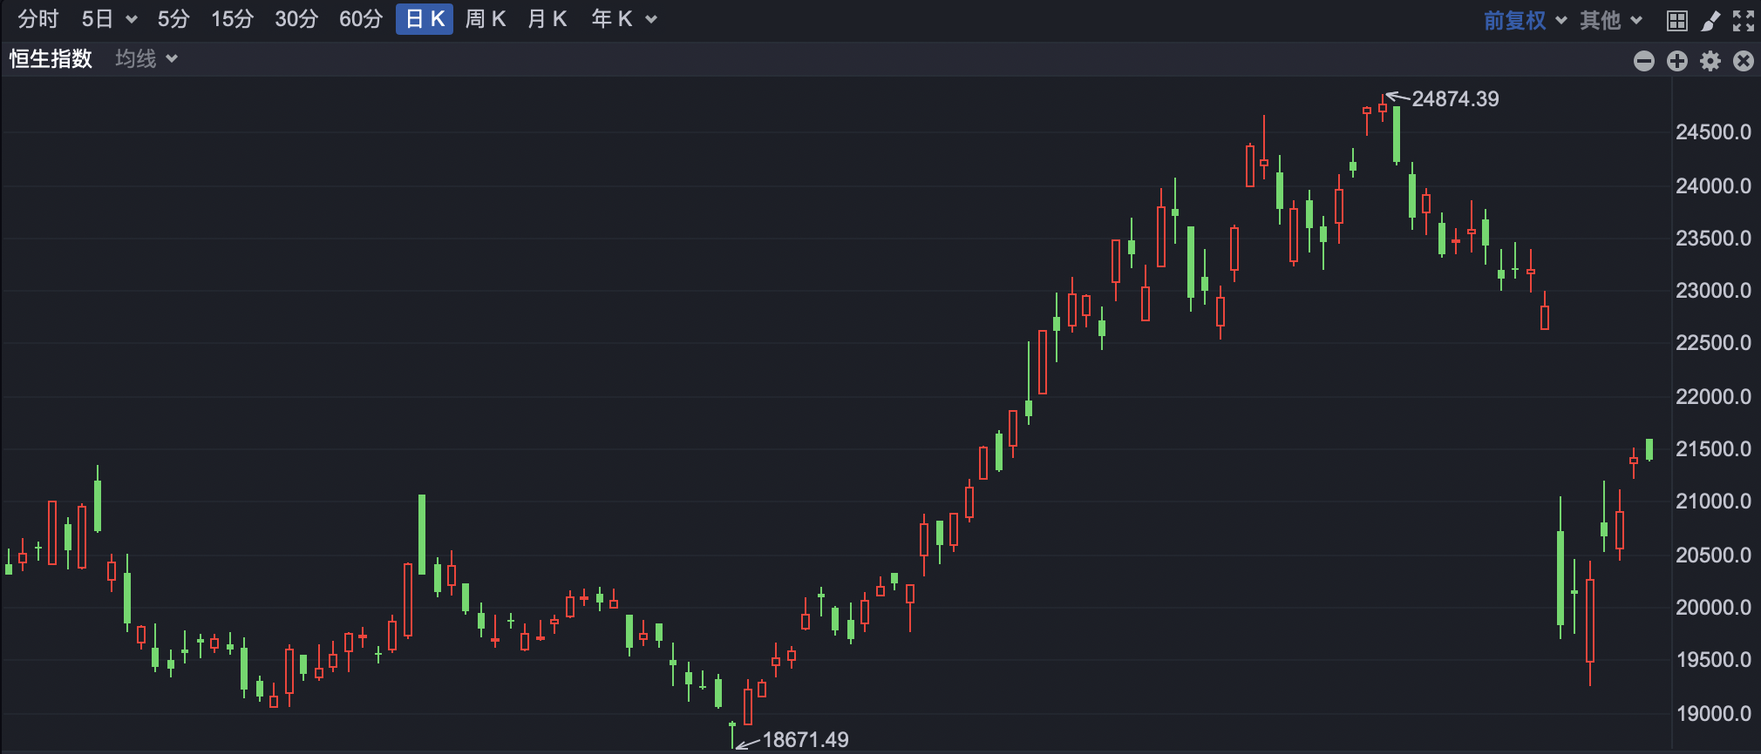Open chart settings gear icon

[x=1710, y=61]
